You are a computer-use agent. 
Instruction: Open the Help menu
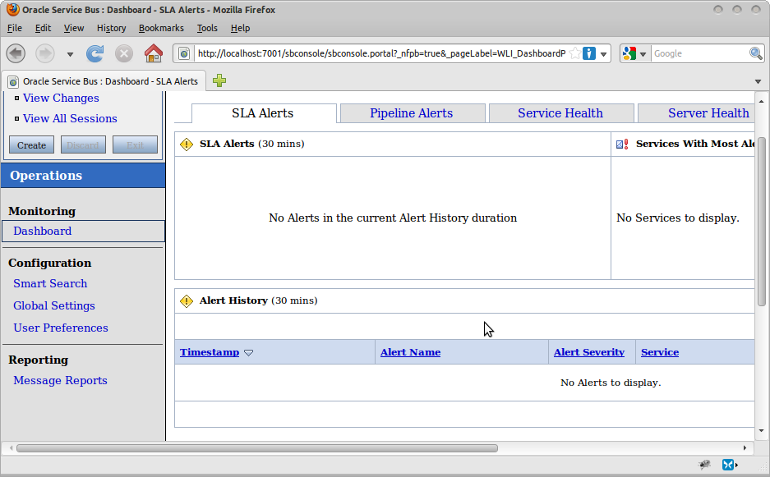tap(240, 28)
